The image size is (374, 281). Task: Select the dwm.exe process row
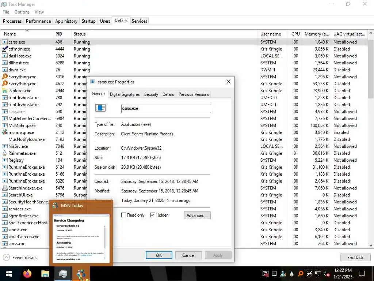pos(184,70)
